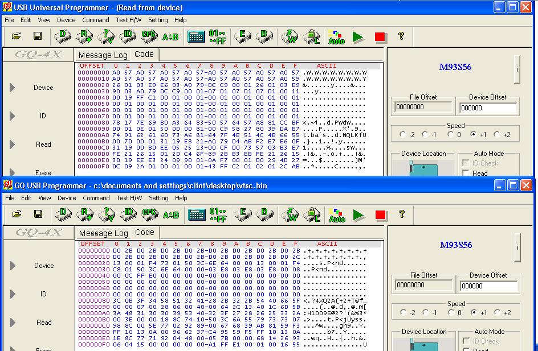The width and height of the screenshot is (538, 351).
Task: Click the red stop square in USB Universal Programmer window
Action: [380, 37]
